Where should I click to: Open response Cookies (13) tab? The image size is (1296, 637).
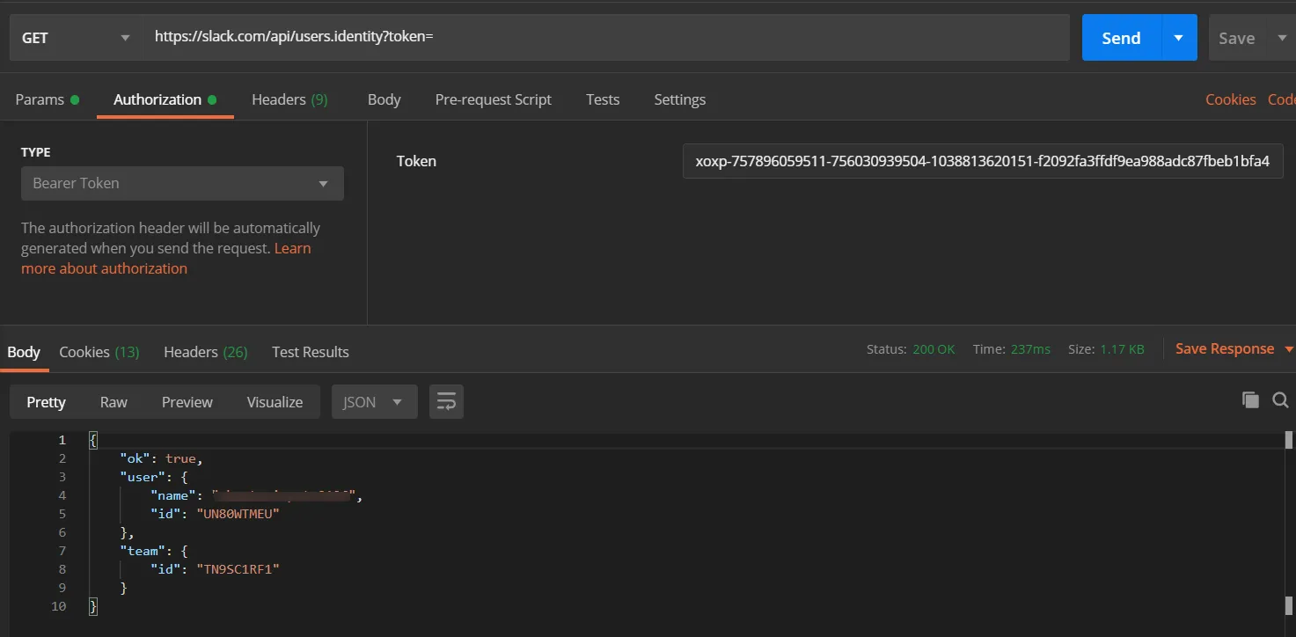[x=99, y=352]
